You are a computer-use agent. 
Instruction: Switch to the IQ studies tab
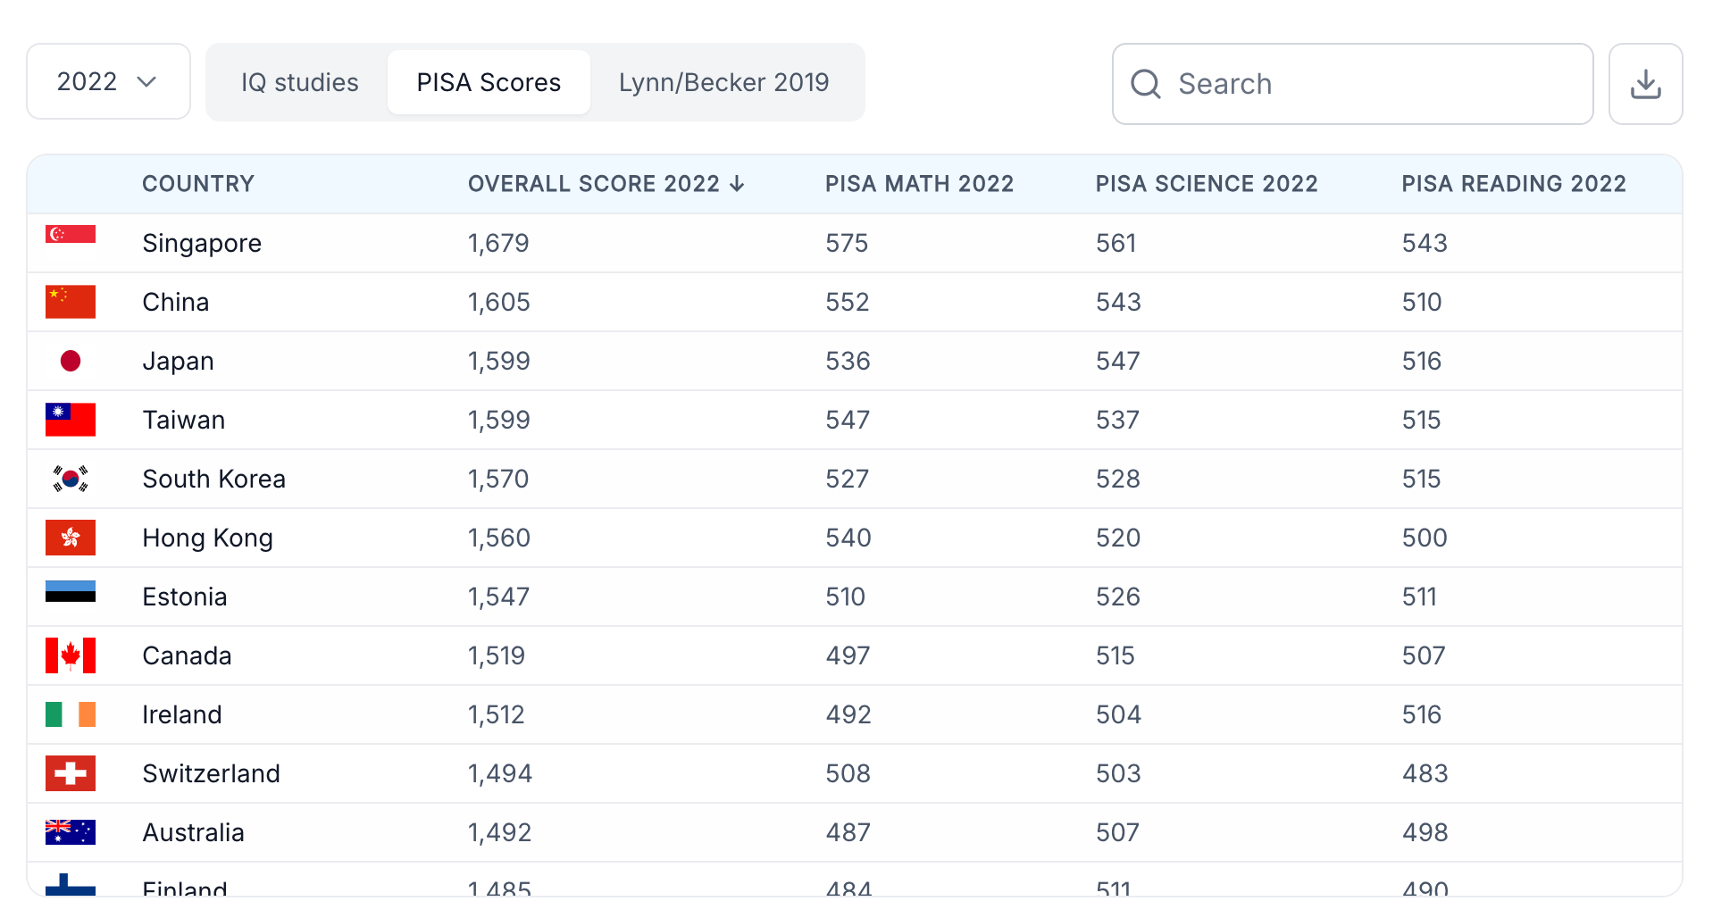pyautogui.click(x=299, y=82)
